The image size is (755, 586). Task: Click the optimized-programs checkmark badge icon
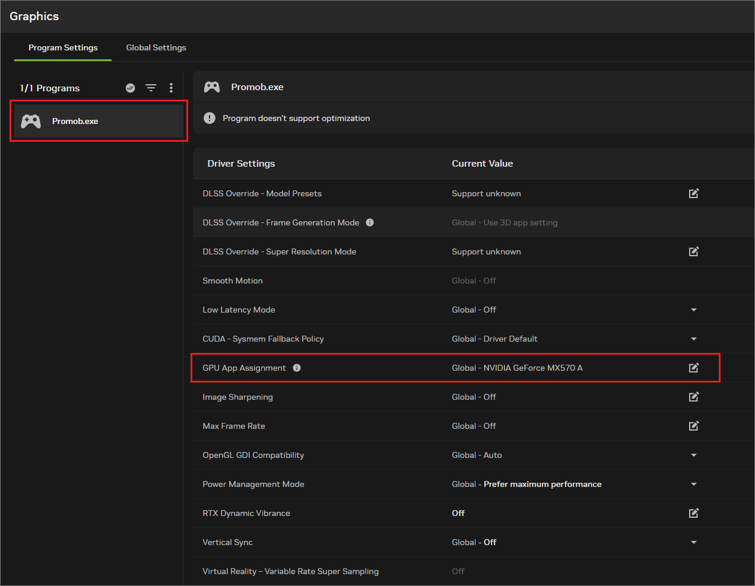(131, 88)
